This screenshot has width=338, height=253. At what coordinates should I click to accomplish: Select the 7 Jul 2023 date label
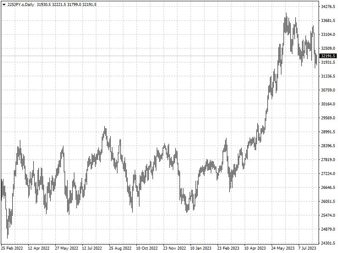tap(307, 248)
